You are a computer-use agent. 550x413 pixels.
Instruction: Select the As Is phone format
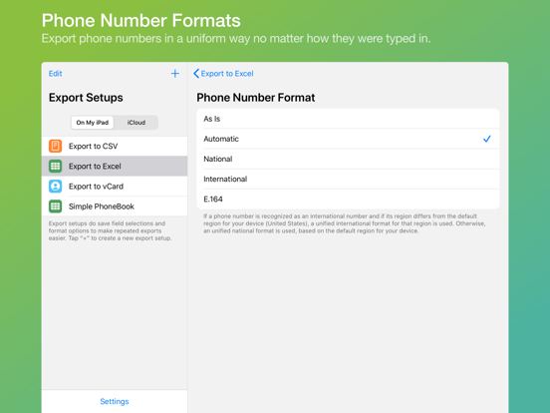[x=348, y=119]
